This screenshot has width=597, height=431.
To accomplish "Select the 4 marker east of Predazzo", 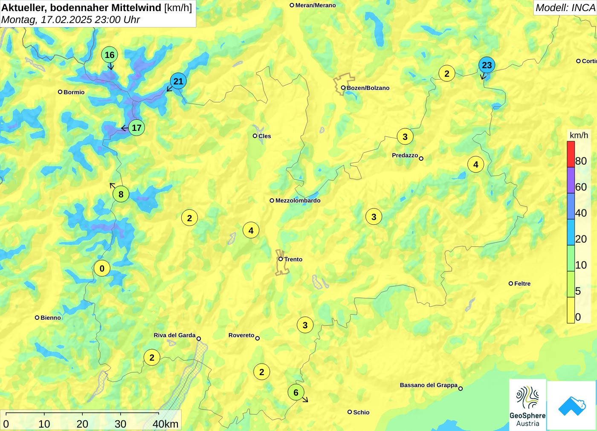I will tap(476, 164).
